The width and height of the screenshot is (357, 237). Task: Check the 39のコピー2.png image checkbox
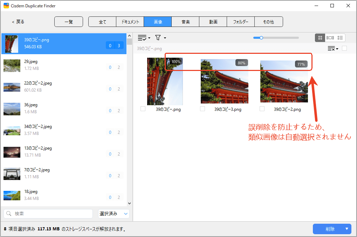[x=262, y=109]
